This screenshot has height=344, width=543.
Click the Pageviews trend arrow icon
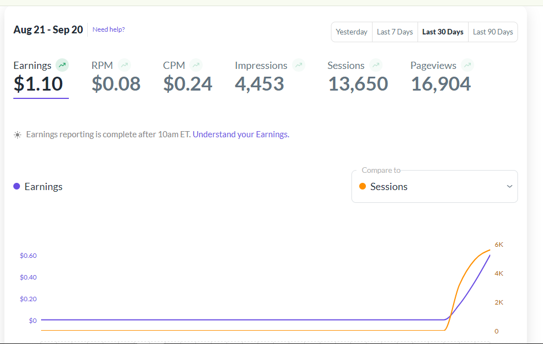(467, 66)
